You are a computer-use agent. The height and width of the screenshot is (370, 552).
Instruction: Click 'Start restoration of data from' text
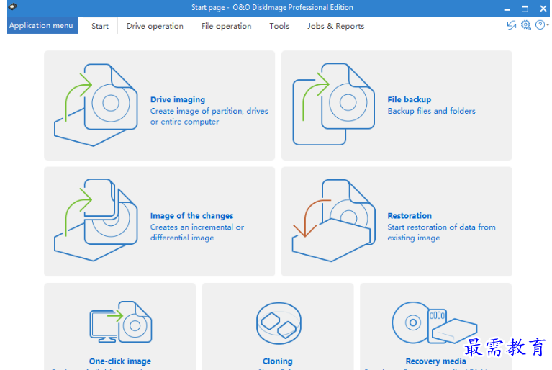[x=441, y=227]
